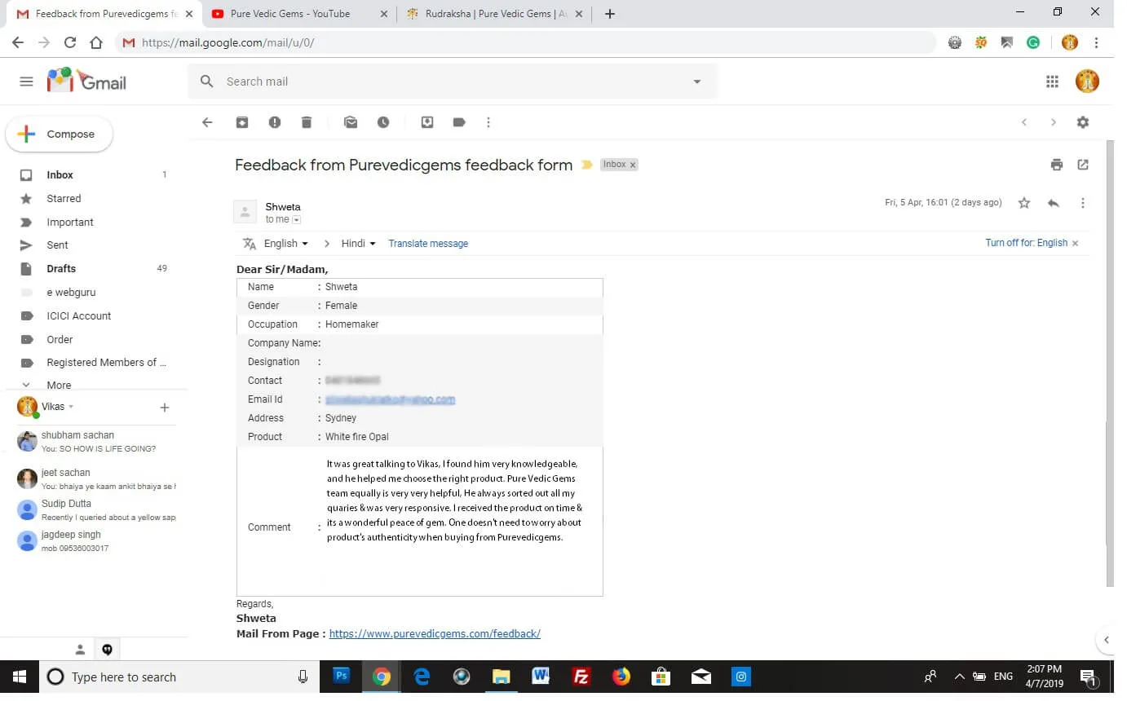Click Translate message link

pos(428,244)
